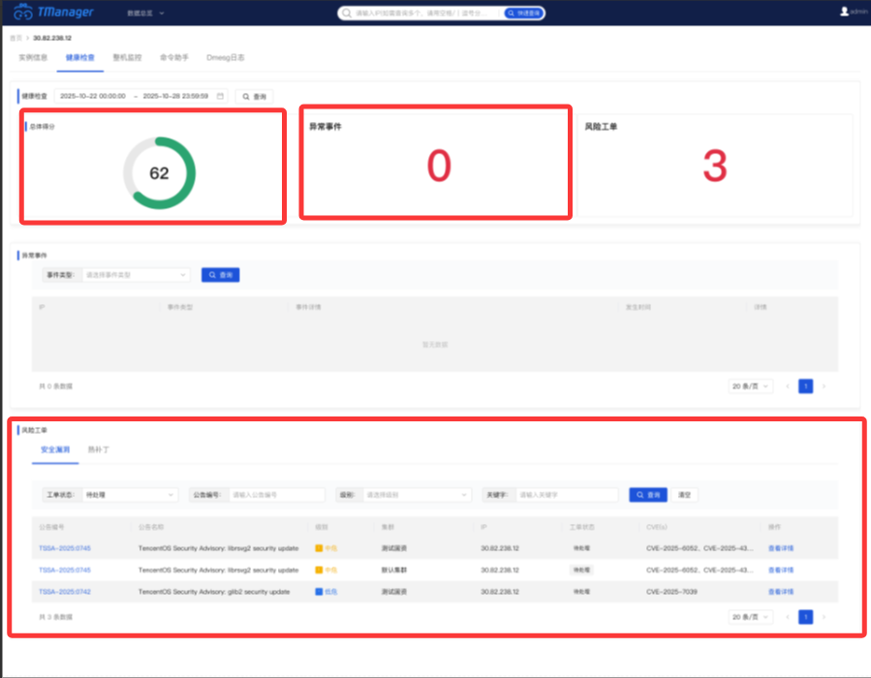Click the admin user avatar icon
This screenshot has width=871, height=678.
click(x=844, y=12)
